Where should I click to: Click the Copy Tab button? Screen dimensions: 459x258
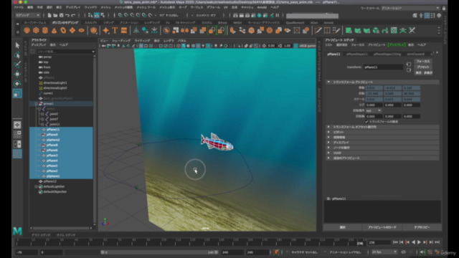pos(422,227)
